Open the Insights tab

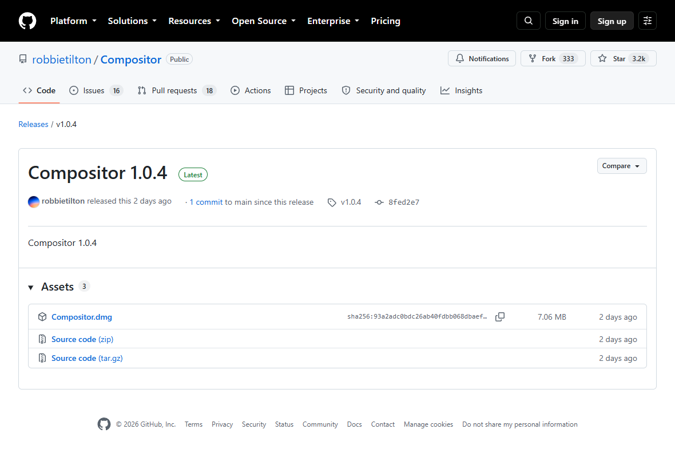(461, 90)
